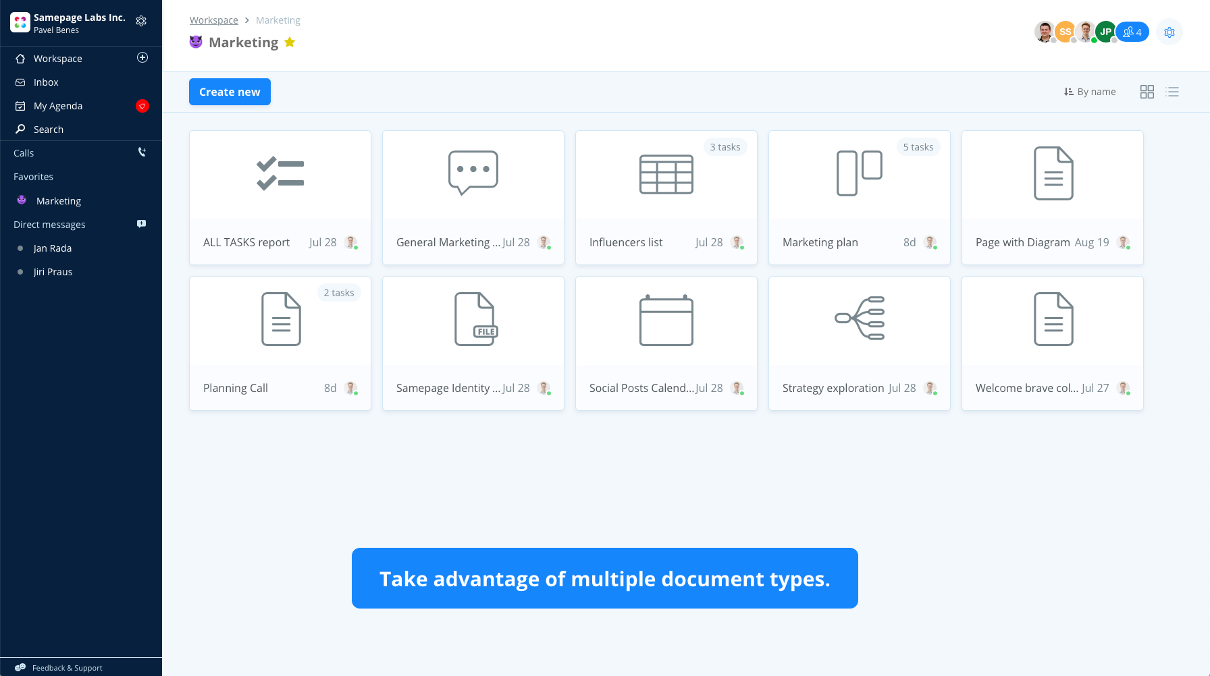Screen dimensions: 1210x676
Task: Open Welcome brave col... title
Action: click(1027, 388)
